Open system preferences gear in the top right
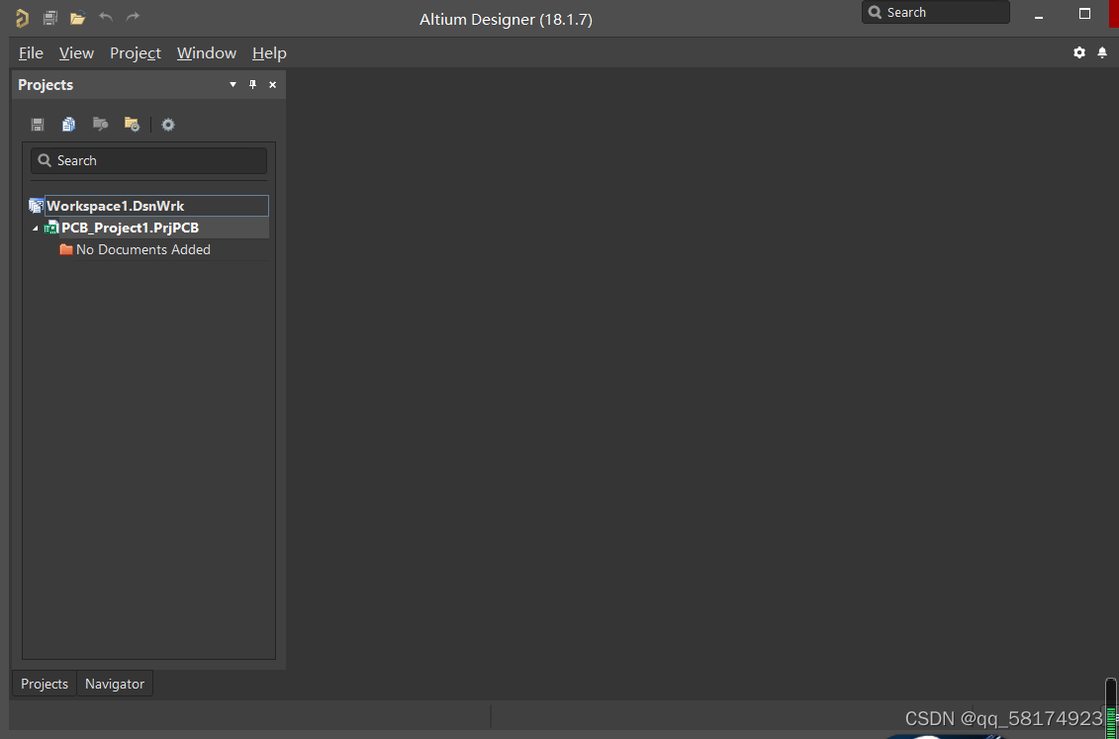Image resolution: width=1119 pixels, height=739 pixels. pos(1079,52)
